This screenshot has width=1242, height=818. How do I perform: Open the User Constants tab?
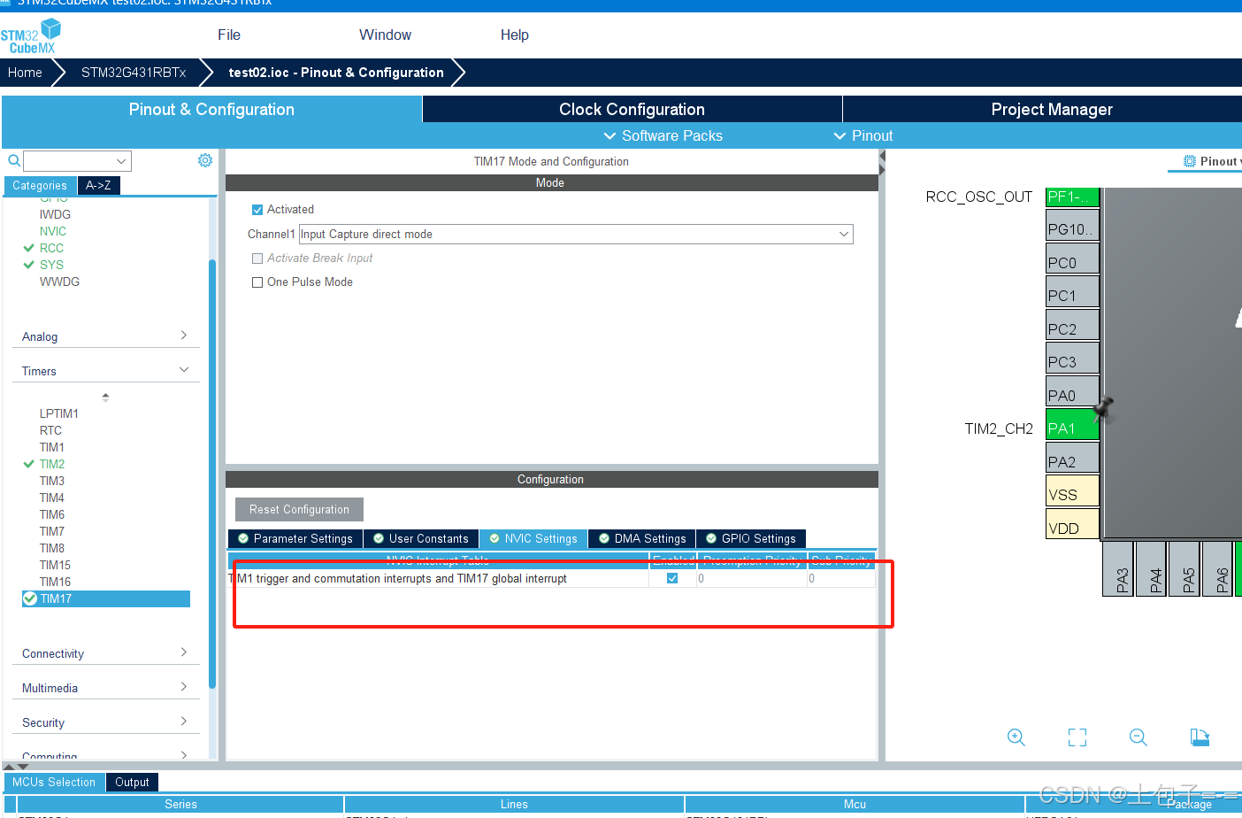tap(421, 538)
